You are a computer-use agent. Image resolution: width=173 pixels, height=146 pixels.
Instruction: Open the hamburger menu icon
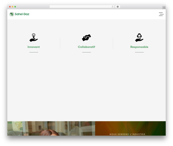[x=161, y=14]
